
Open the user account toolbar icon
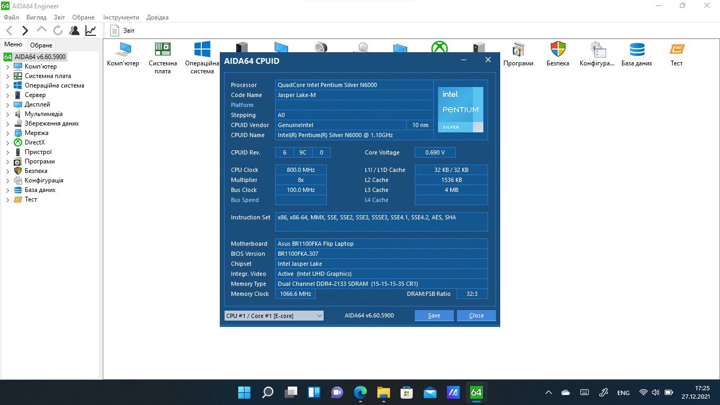click(x=74, y=31)
